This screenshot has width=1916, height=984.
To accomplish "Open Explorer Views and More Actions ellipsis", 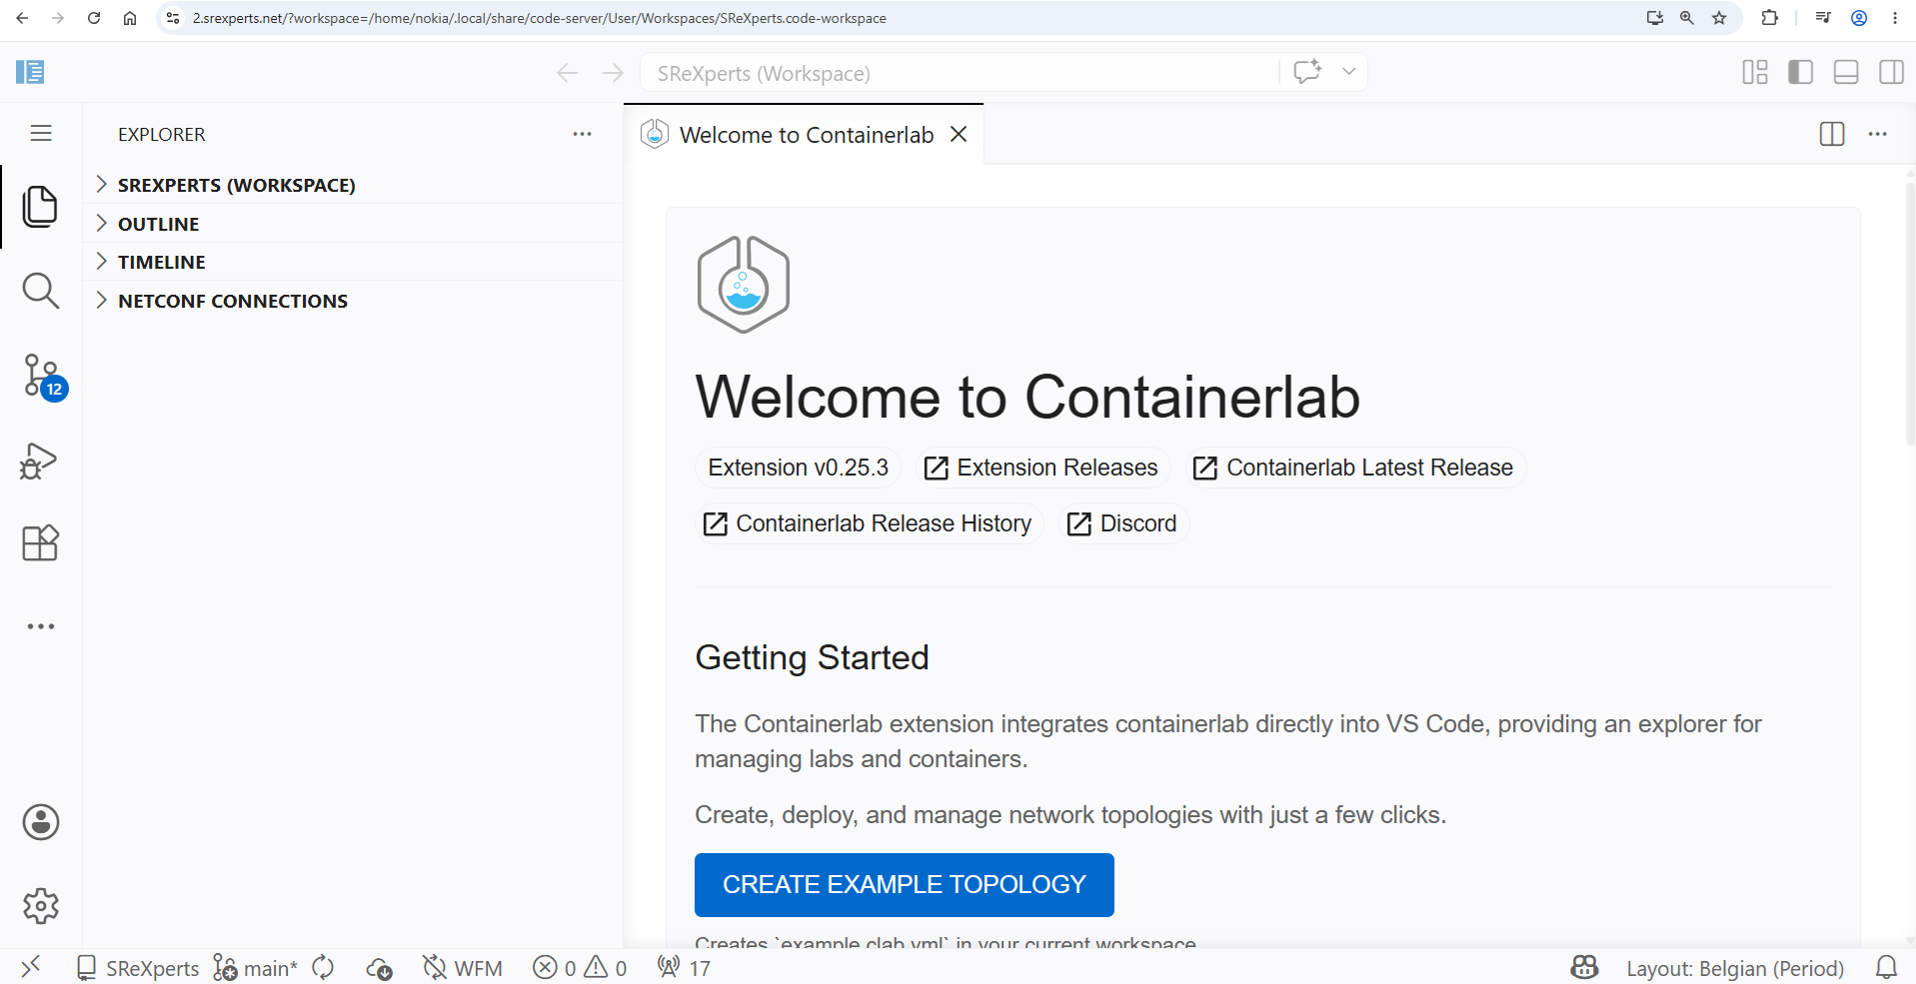I will tap(583, 134).
